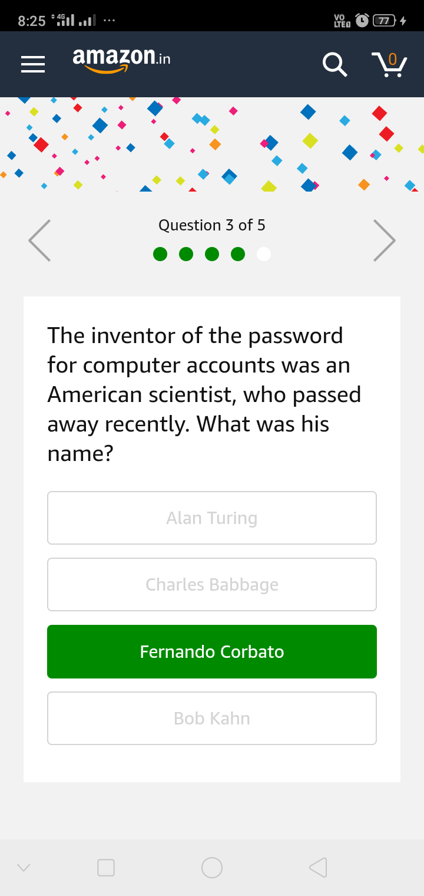Click the white fifth progress dot
This screenshot has height=896, width=424.
(x=264, y=253)
